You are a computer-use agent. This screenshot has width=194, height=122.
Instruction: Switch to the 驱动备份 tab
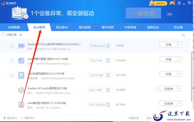[x=62, y=27]
